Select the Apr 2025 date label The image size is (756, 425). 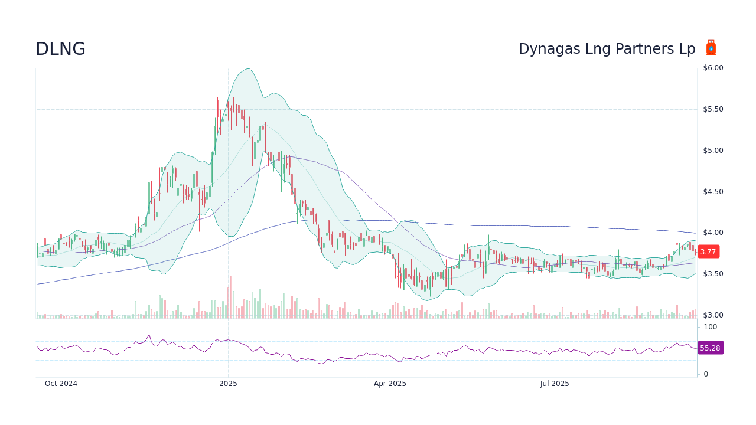click(x=391, y=383)
